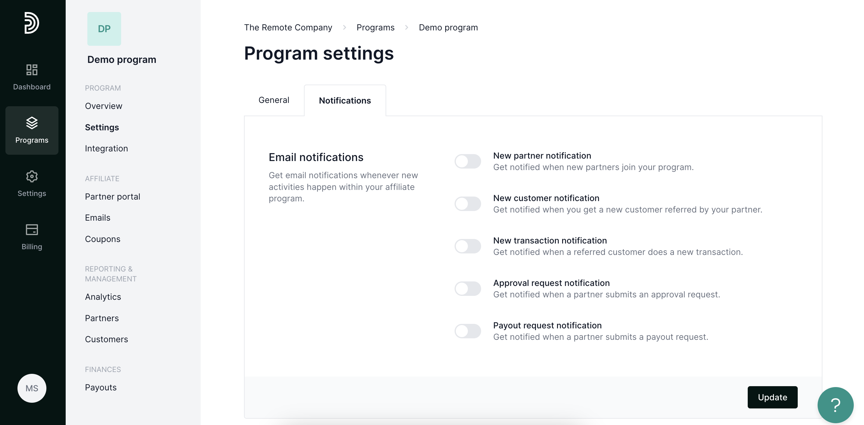
Task: Open the Dashboard icon in sidebar
Action: 32,70
